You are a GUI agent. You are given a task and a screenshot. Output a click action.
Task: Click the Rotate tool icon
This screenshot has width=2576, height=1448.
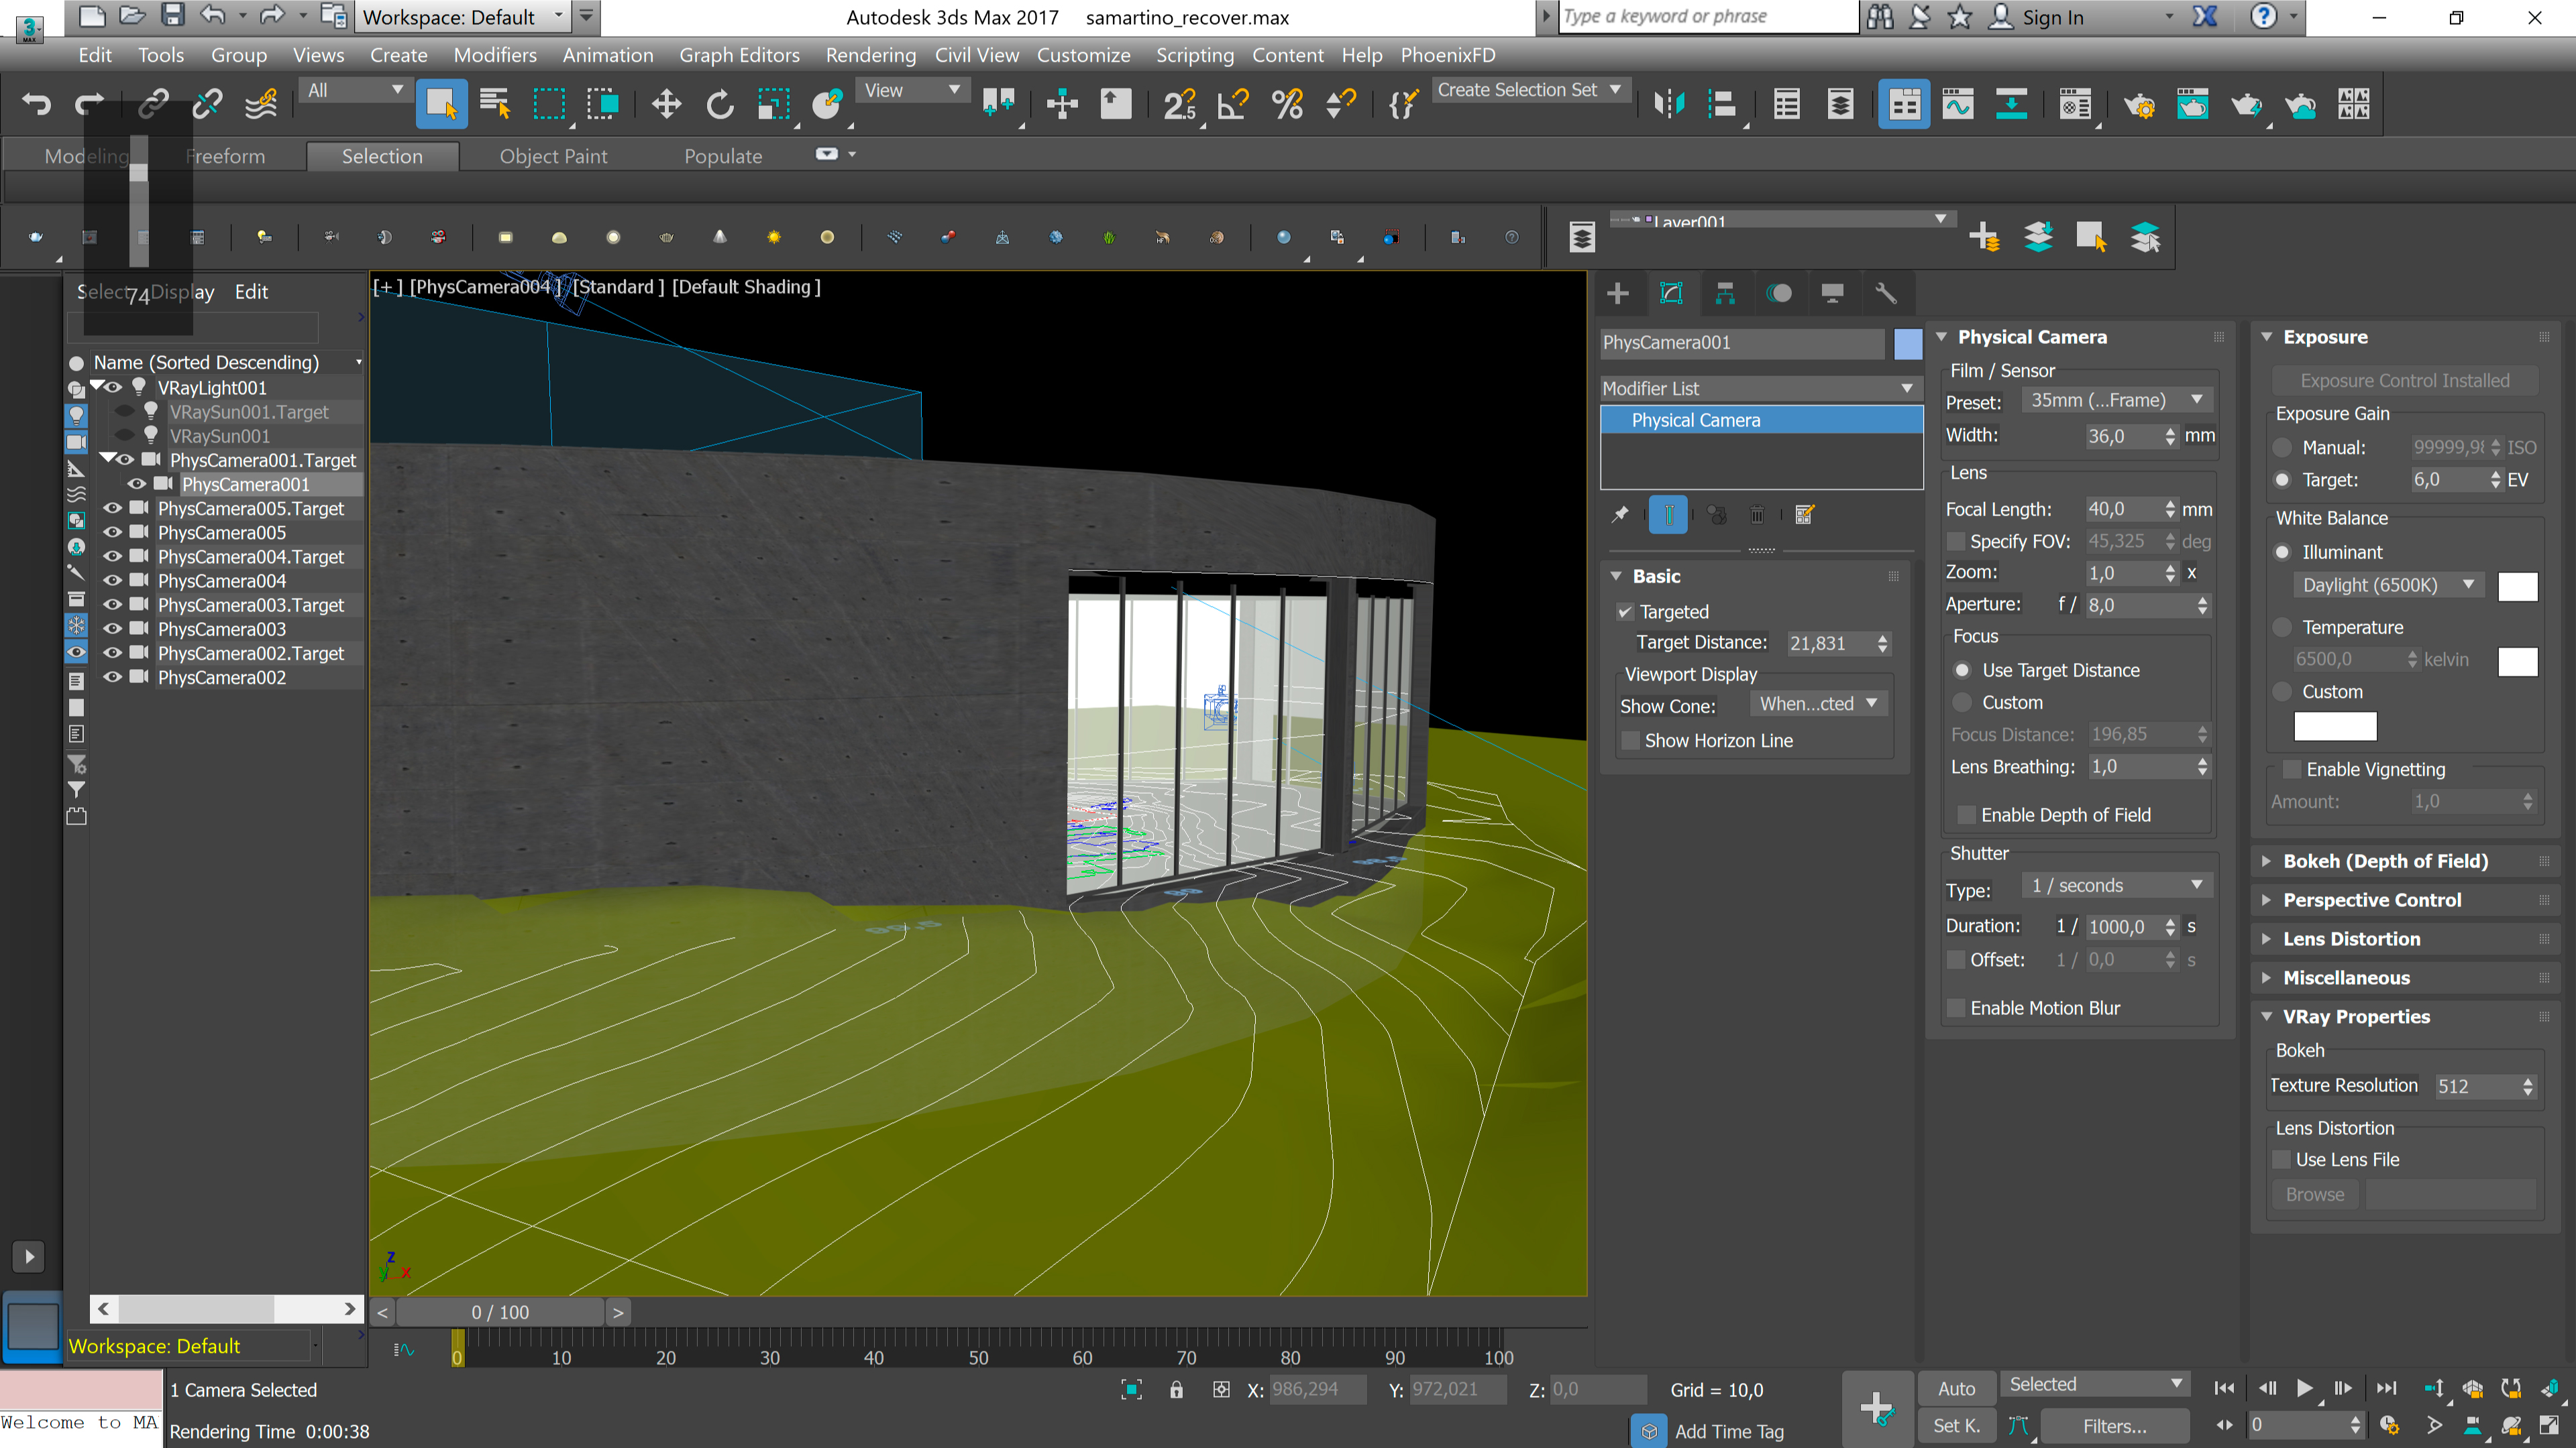point(719,104)
